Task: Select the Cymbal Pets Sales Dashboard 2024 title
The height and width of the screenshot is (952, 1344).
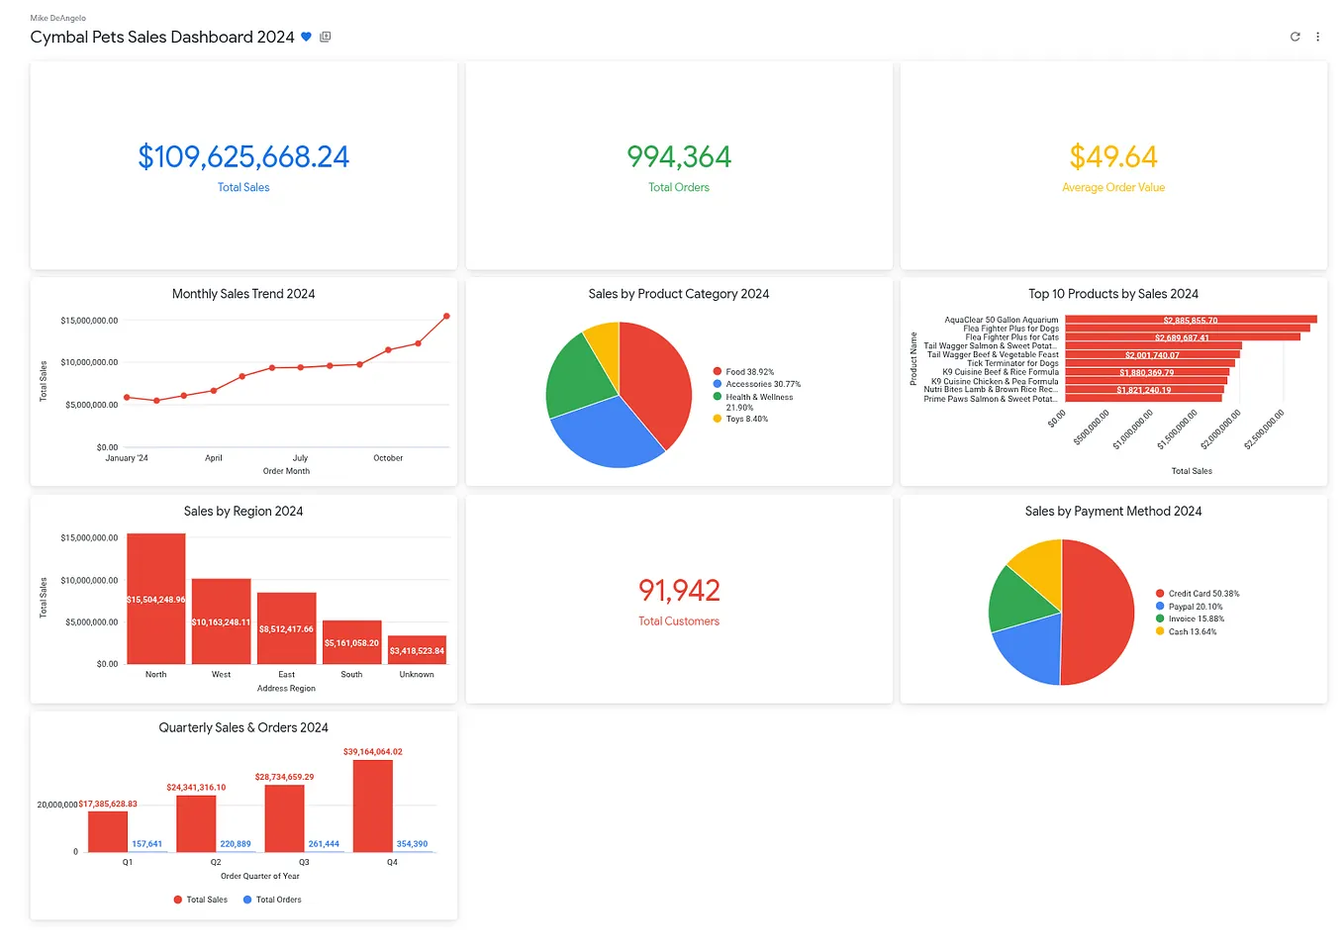Action: tap(161, 37)
